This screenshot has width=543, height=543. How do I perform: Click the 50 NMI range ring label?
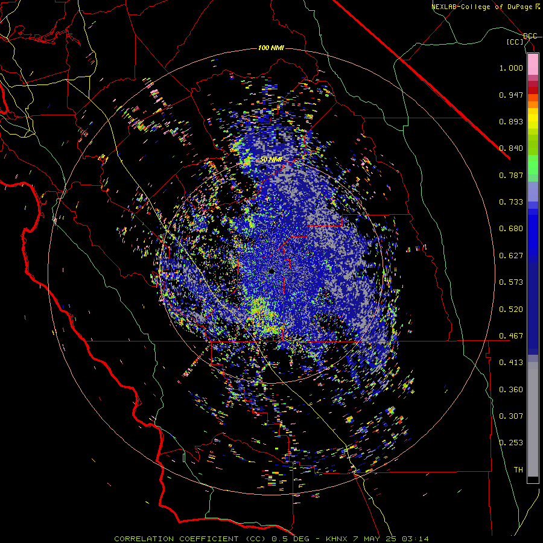tap(271, 159)
